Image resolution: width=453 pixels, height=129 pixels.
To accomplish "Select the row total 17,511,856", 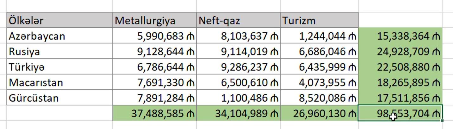I will tap(400, 98).
